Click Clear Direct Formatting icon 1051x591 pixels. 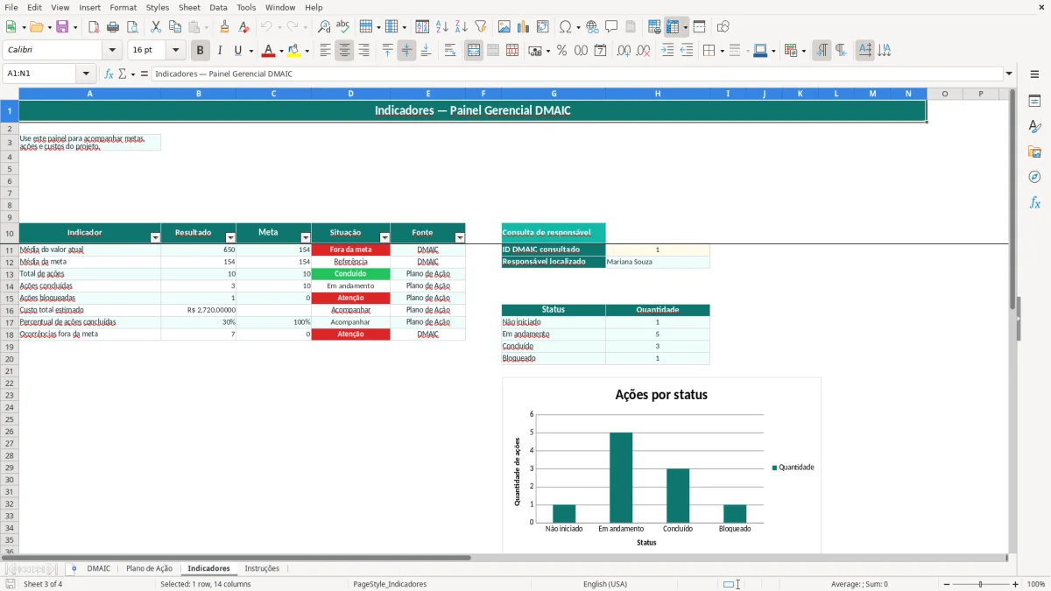[x=244, y=27]
